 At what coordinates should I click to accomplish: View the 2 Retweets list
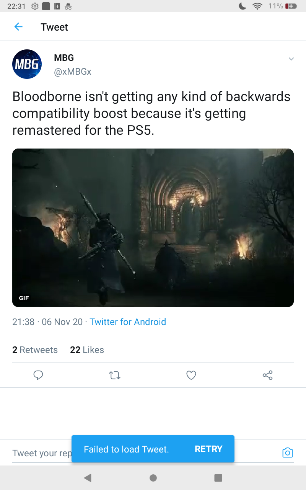(35, 350)
